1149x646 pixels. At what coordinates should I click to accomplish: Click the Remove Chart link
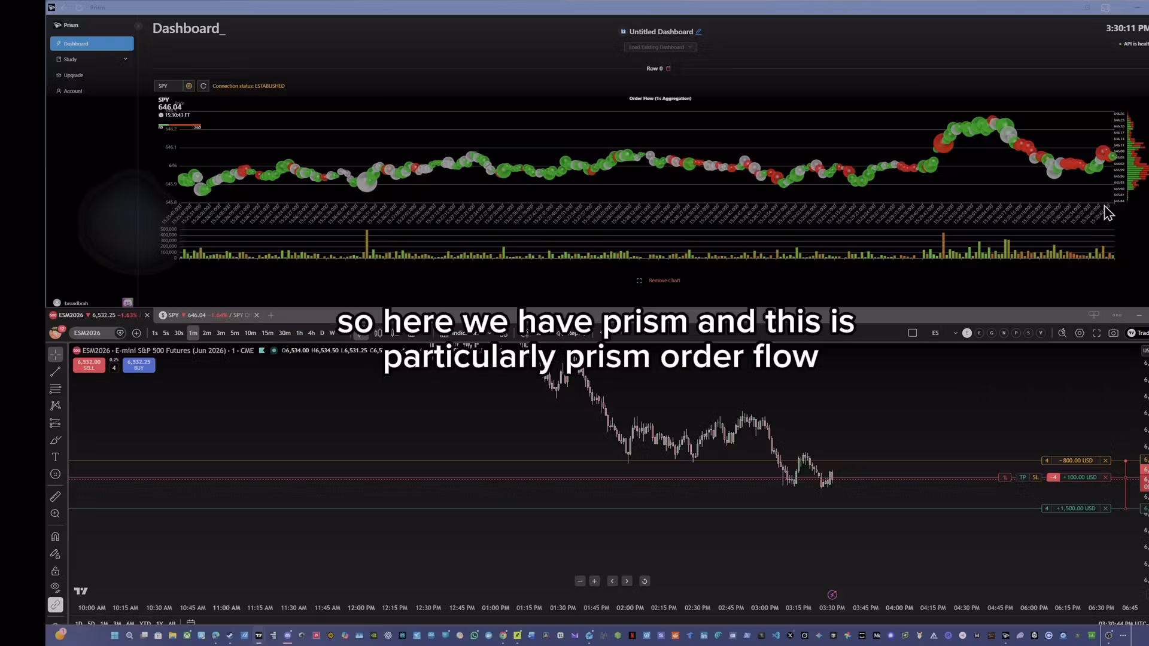(664, 281)
